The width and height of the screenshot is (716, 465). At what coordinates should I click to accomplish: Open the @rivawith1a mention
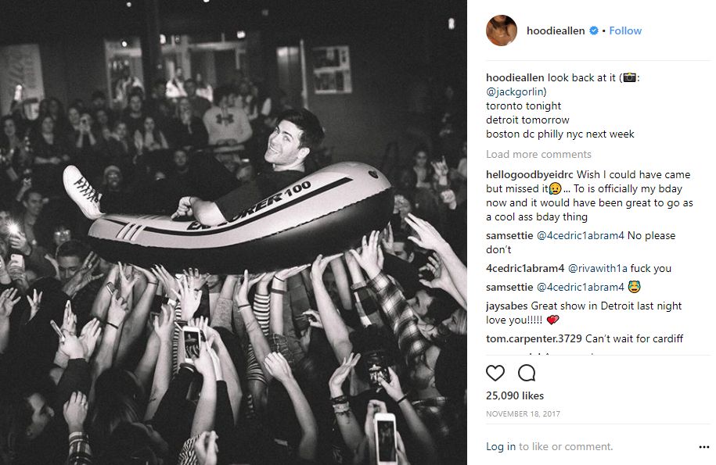(x=597, y=269)
